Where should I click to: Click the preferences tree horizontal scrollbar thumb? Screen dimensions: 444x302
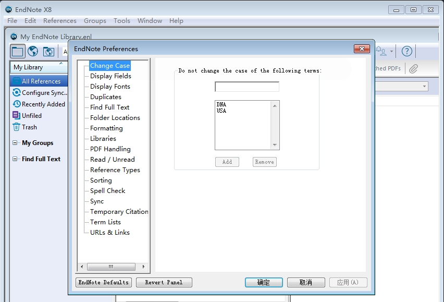point(111,267)
